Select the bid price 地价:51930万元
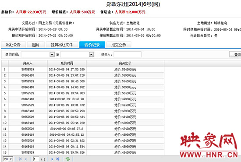The height and width of the screenshot is (162, 241). [x=125, y=75]
